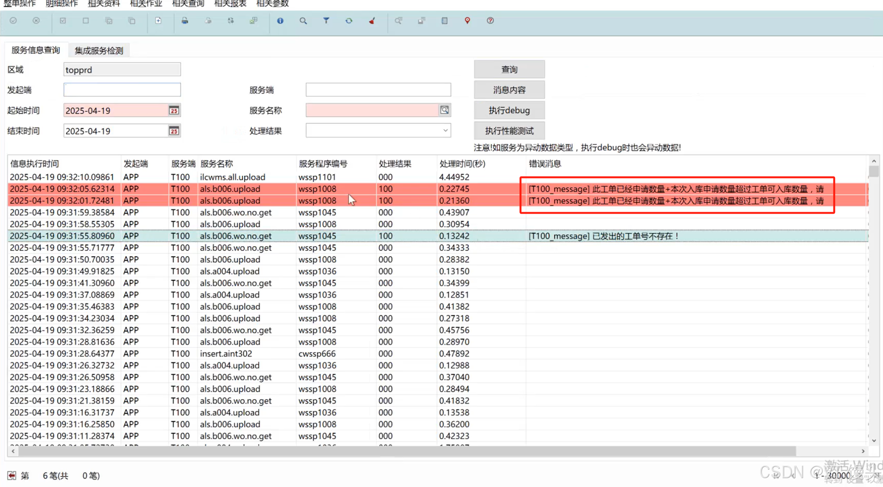Viewport: 883px width, 487px height.
Task: Click the 发起端 input field
Action: (x=122, y=89)
